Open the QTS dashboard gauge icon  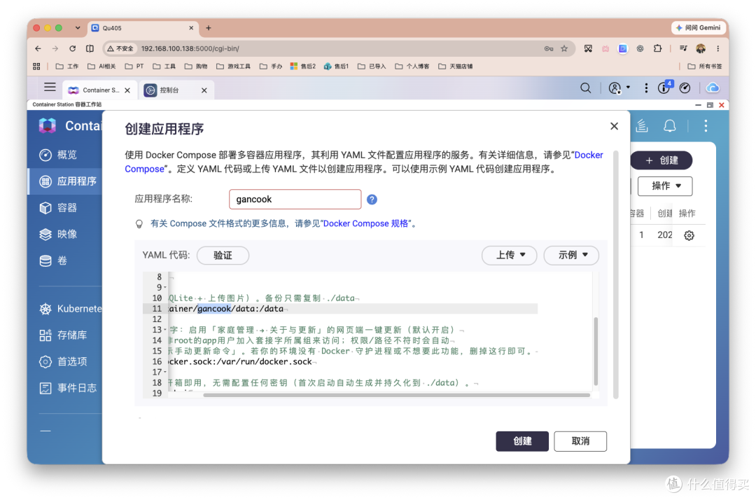click(x=685, y=88)
